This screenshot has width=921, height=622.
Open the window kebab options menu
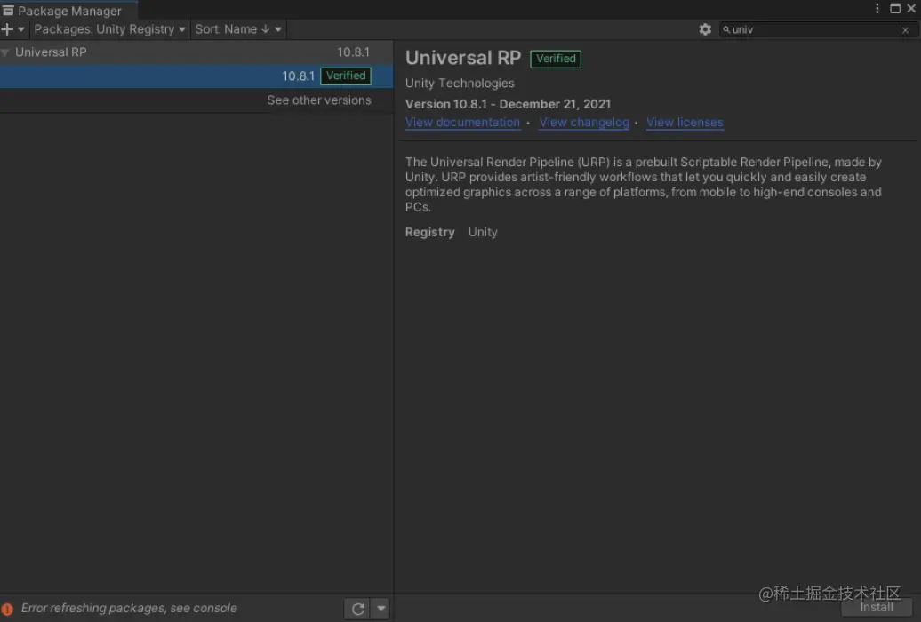[x=877, y=8]
